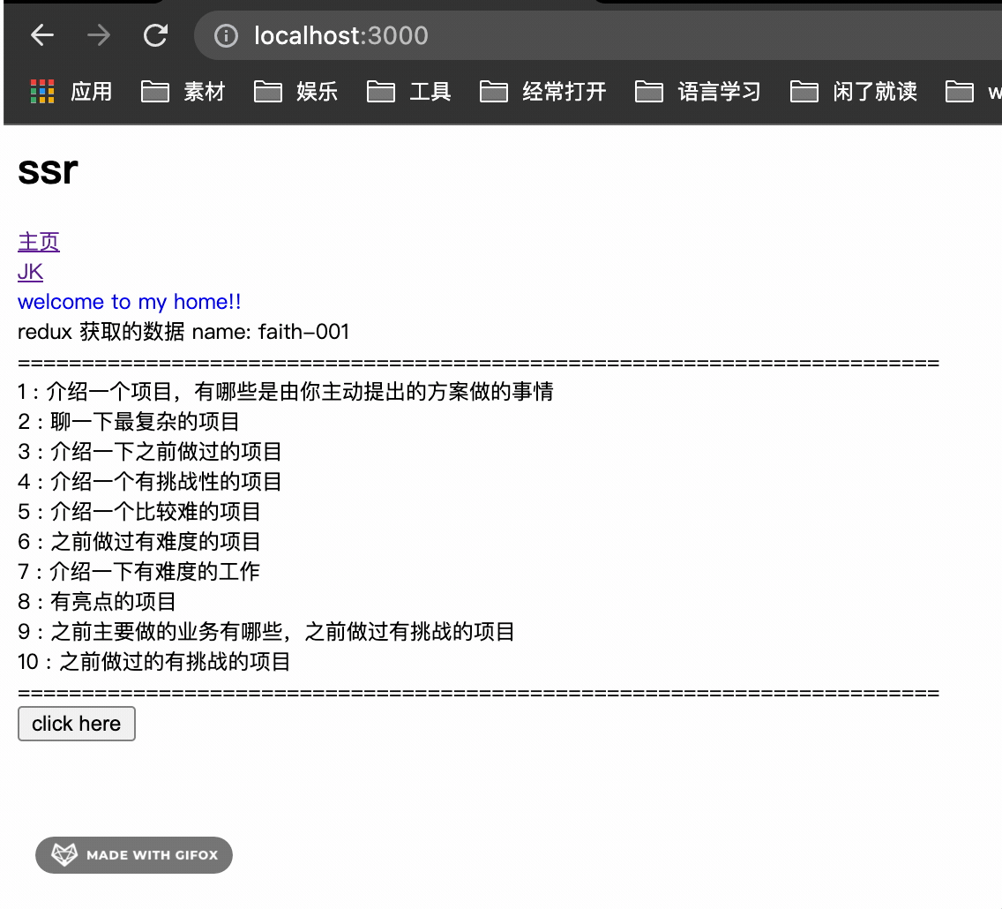Click the ssr page heading

click(x=48, y=169)
